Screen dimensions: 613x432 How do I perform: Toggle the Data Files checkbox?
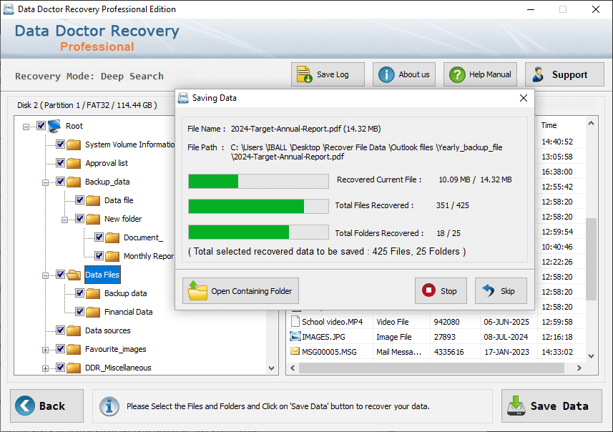[60, 275]
